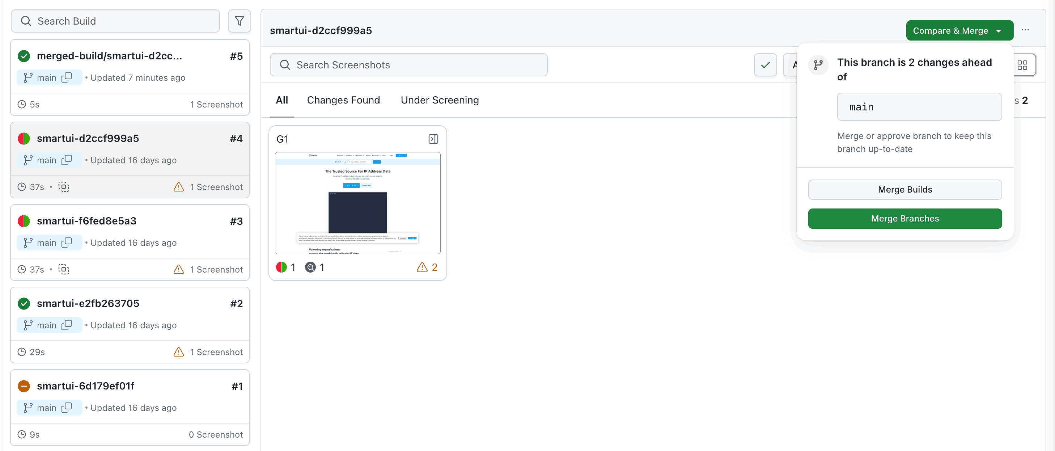Viewport: 1055px width, 451px height.
Task: Click the green Merge Branches button
Action: tap(905, 218)
